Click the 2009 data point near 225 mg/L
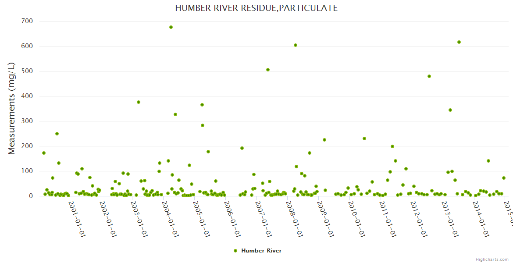This screenshot has width=513, height=263. coord(324,140)
